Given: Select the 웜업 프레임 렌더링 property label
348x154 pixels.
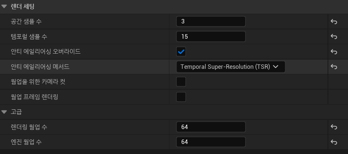Looking at the screenshot, I should coord(35,97).
